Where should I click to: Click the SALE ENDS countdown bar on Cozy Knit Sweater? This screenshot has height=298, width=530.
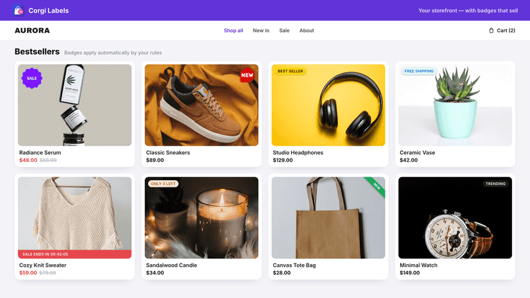click(x=75, y=254)
